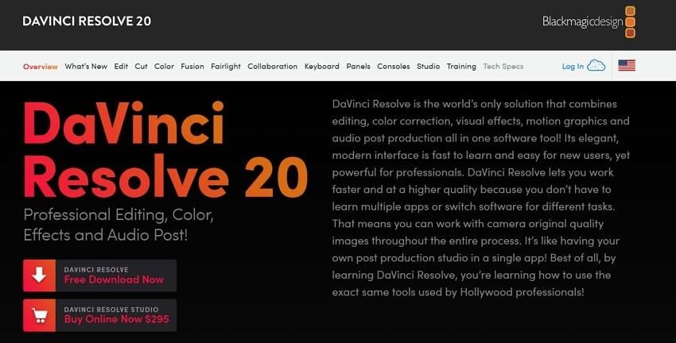Go to the Fairlight tab
The height and width of the screenshot is (343, 676).
tap(226, 66)
